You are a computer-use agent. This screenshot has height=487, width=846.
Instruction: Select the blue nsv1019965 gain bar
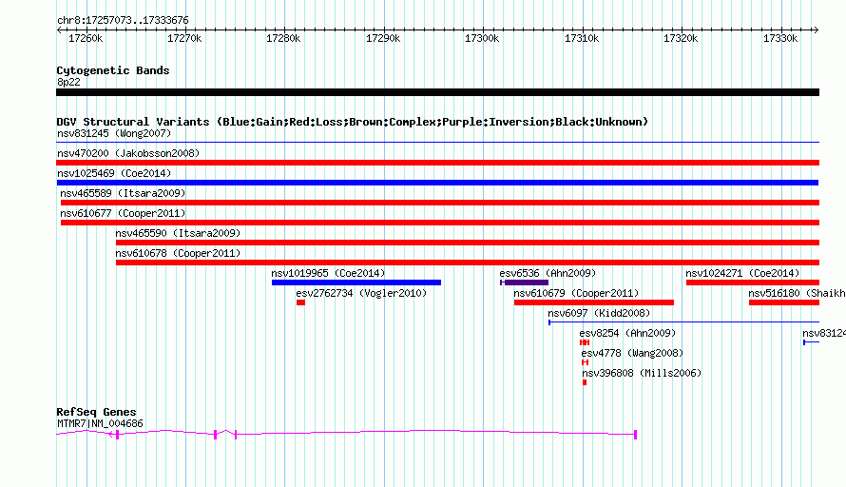tap(356, 282)
